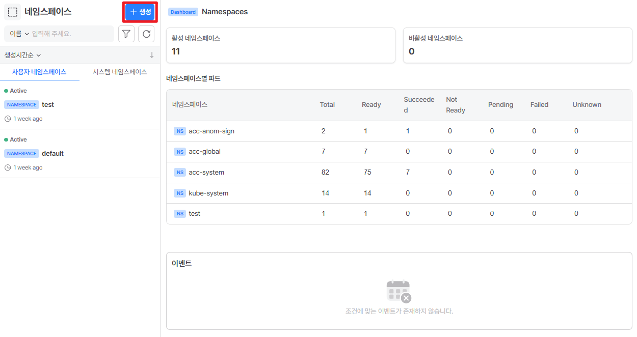
Task: Click the Not Ready column header
Action: click(x=456, y=105)
